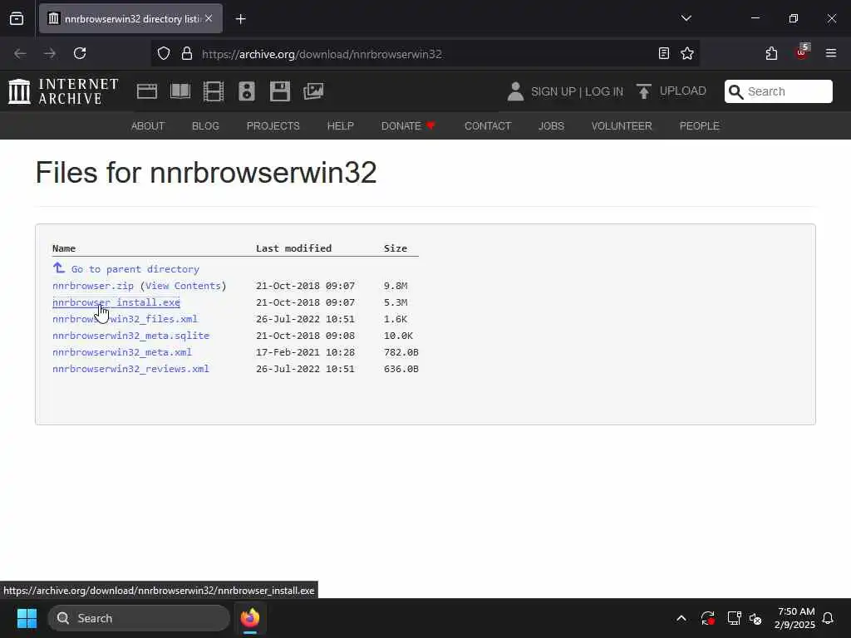
Task: Click Firefox icon in taskbar
Action: tap(250, 618)
